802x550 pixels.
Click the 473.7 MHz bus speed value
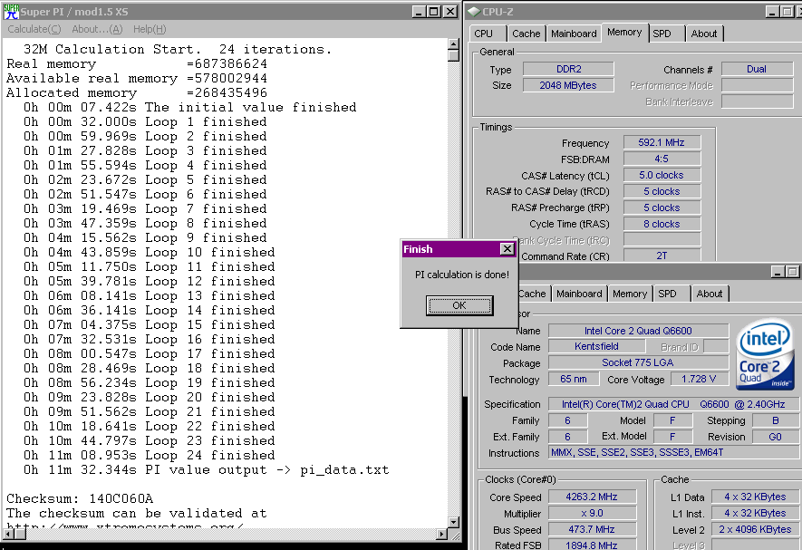pyautogui.click(x=592, y=529)
